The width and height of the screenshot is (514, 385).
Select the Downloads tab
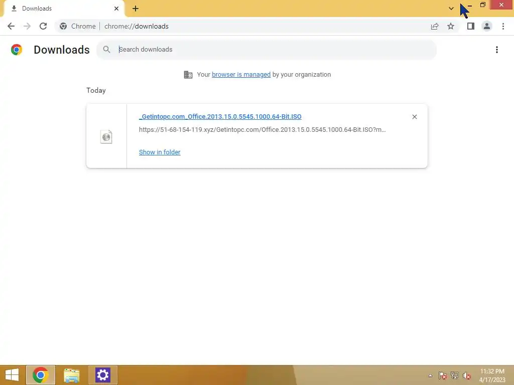point(64,9)
